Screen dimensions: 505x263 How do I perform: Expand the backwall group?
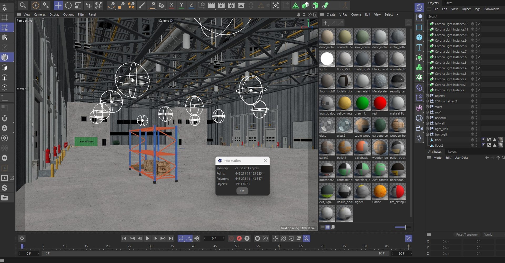click(x=427, y=118)
